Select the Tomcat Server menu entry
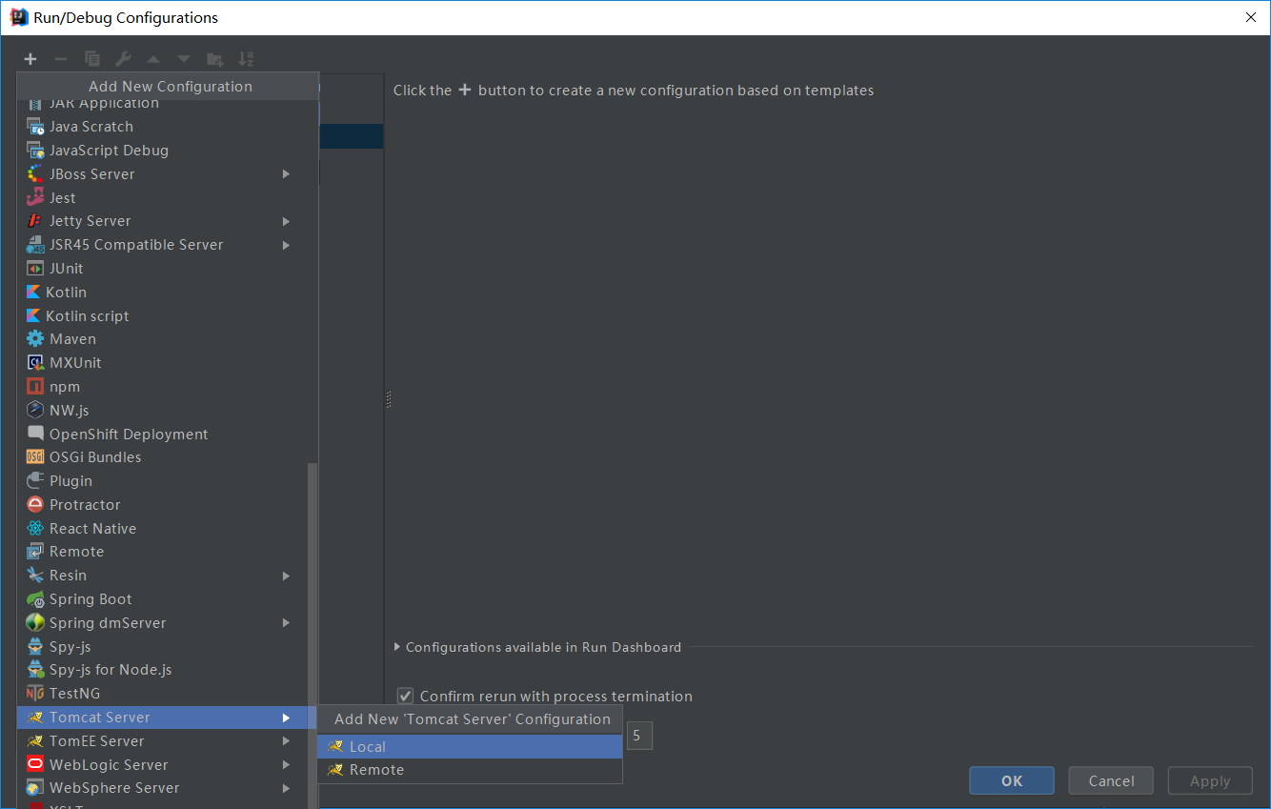Screen dimensions: 1271x809 coord(168,718)
